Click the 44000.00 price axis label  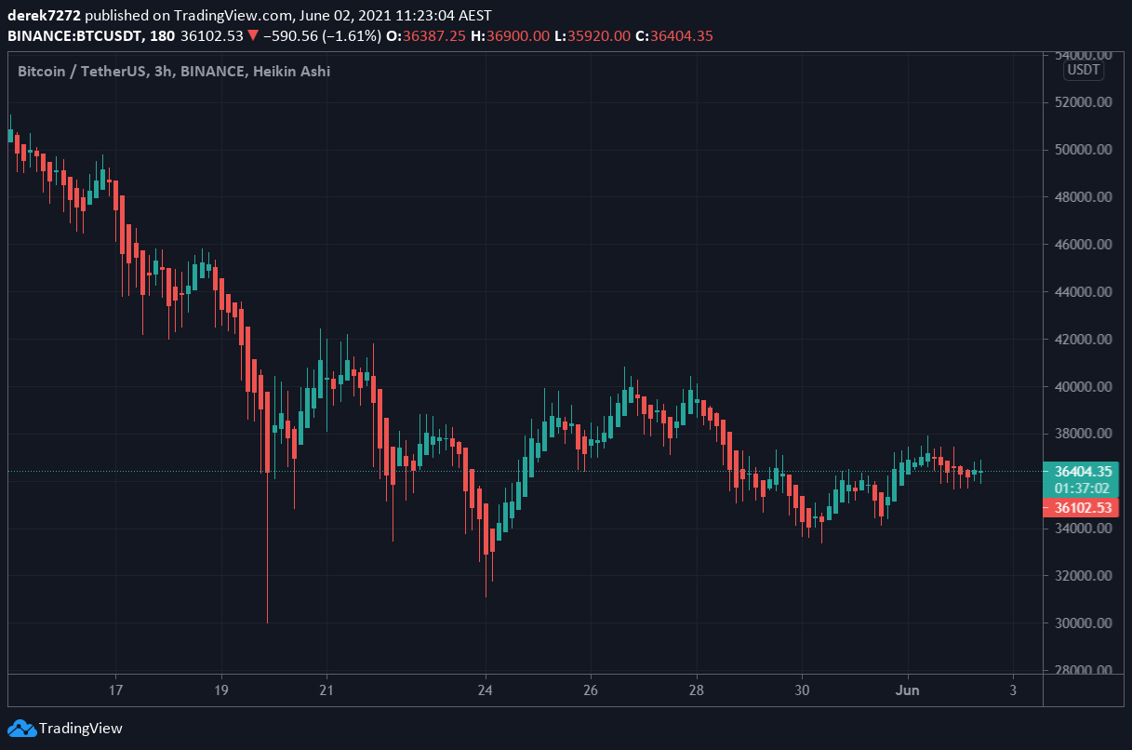coord(1083,292)
